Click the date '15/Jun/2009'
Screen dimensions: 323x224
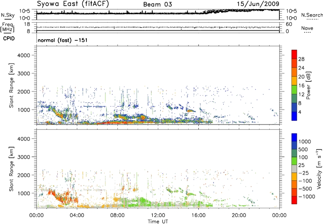[x=258, y=4]
